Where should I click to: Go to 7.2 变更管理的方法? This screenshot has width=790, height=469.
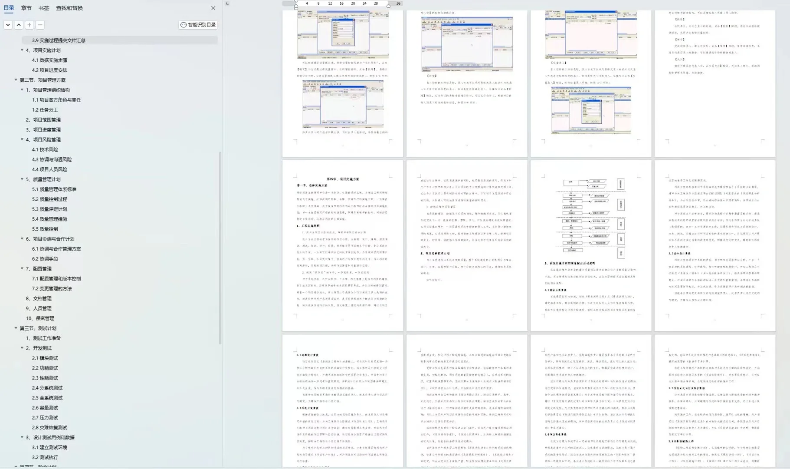pos(52,289)
